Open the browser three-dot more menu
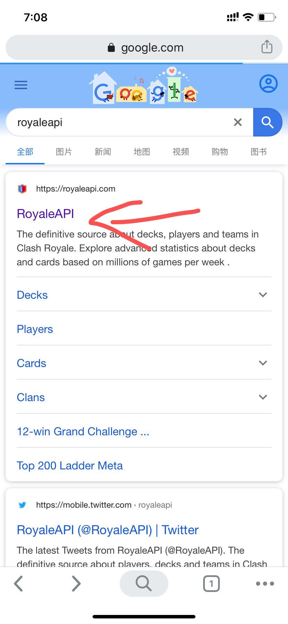 coord(265,583)
